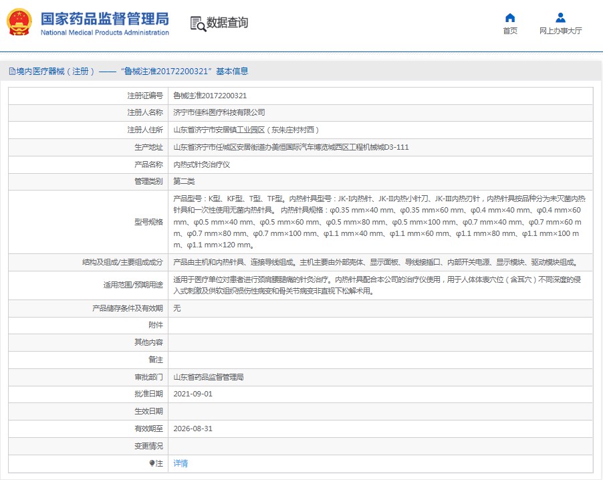Click registrant address 山东省济宁市安居镇工业园区

pyautogui.click(x=246, y=130)
